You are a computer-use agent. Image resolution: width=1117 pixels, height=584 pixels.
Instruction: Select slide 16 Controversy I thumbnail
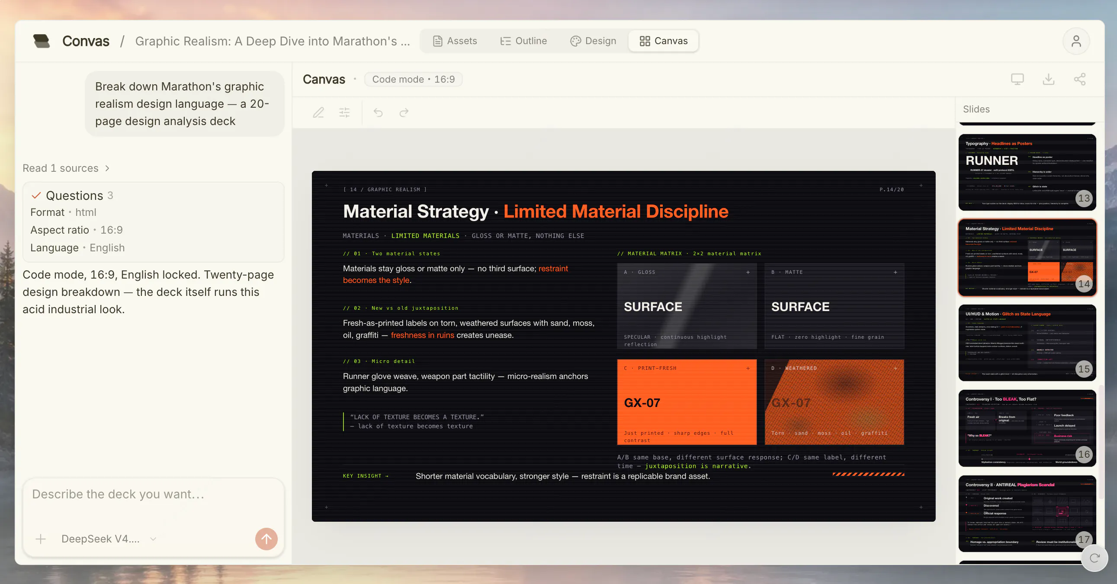[1027, 428]
